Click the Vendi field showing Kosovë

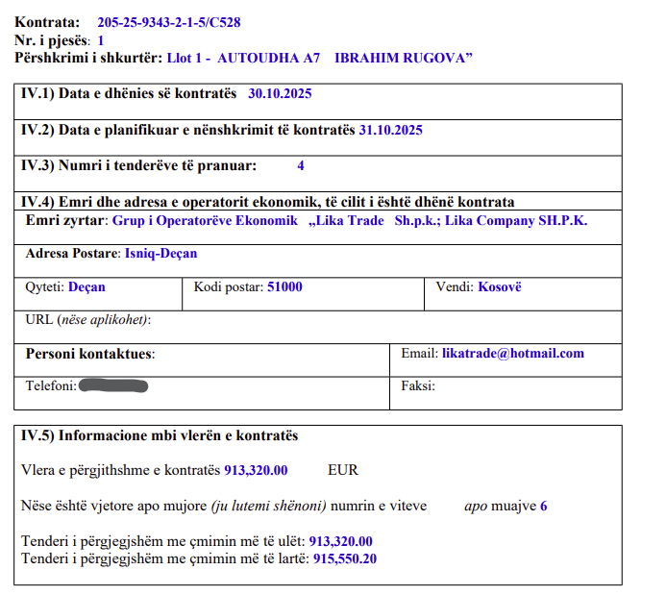click(x=500, y=287)
